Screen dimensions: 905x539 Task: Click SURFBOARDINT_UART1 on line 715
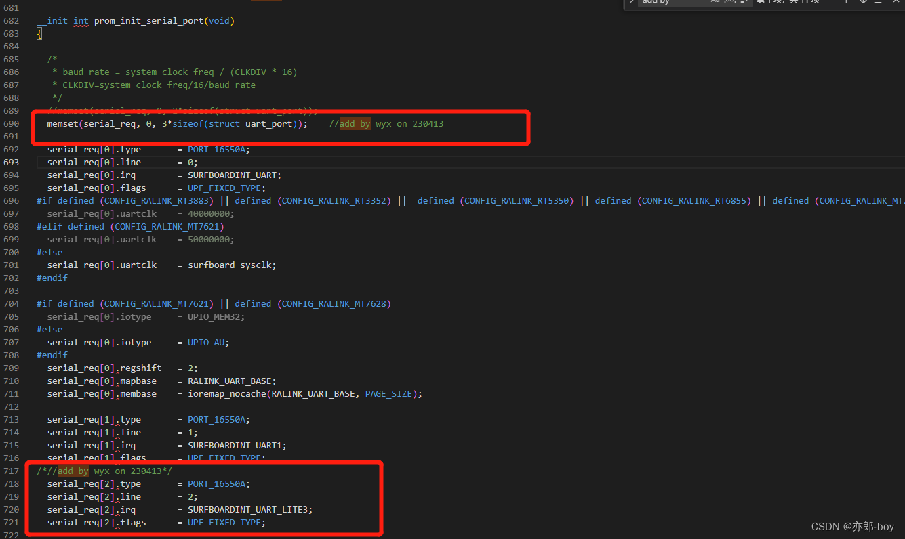[x=235, y=446]
